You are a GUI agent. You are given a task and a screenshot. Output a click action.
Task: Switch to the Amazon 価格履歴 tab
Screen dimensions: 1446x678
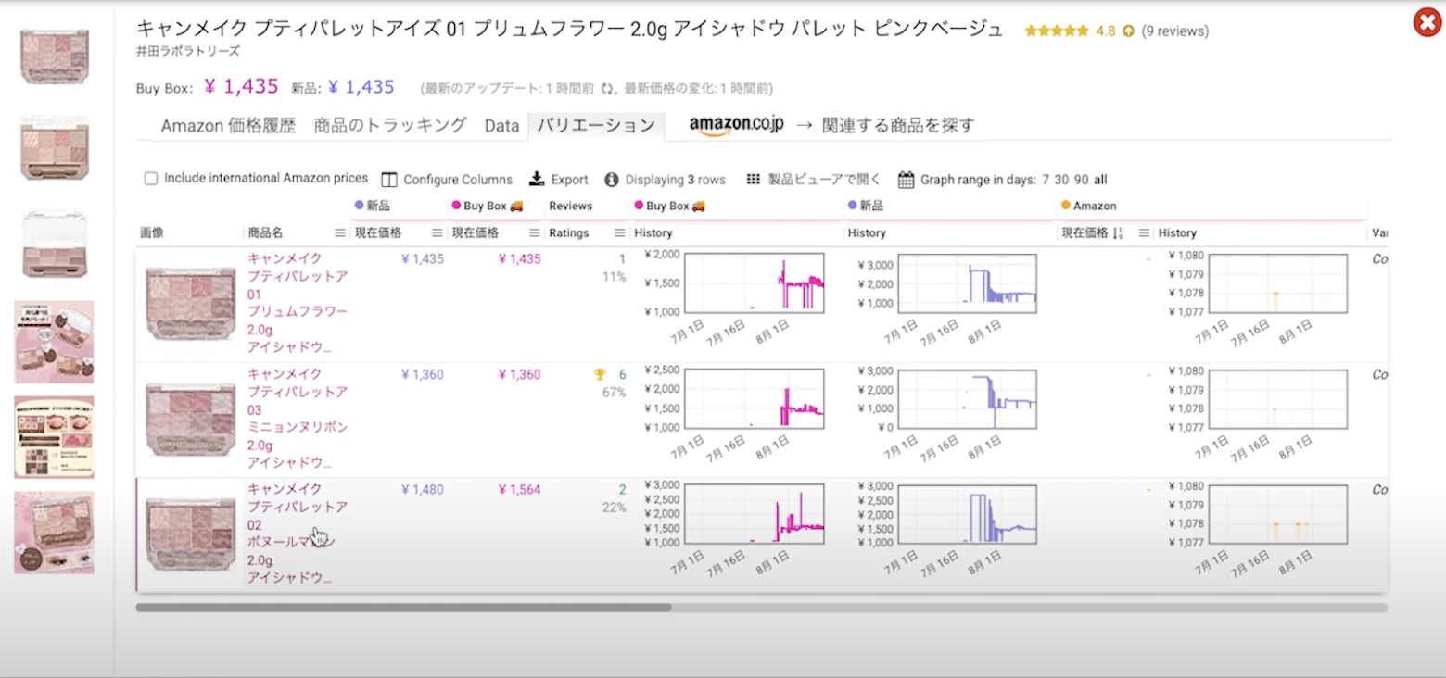click(228, 126)
